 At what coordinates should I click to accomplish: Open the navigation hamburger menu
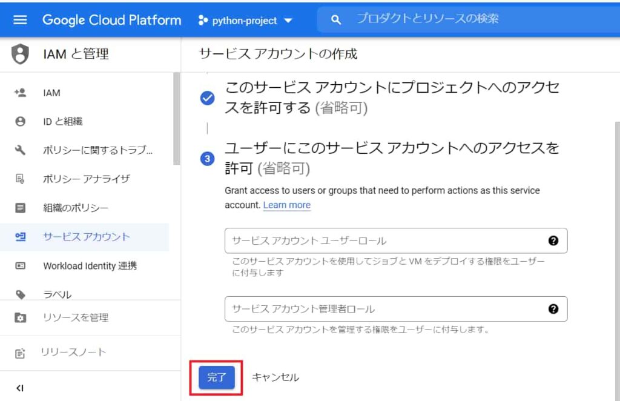(20, 18)
